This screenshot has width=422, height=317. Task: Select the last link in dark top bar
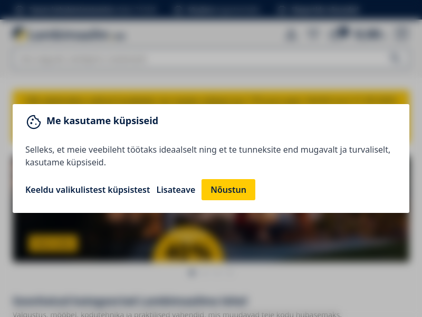point(319,10)
